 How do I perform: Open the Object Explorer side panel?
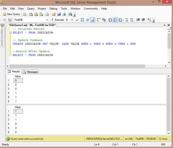click(2, 35)
